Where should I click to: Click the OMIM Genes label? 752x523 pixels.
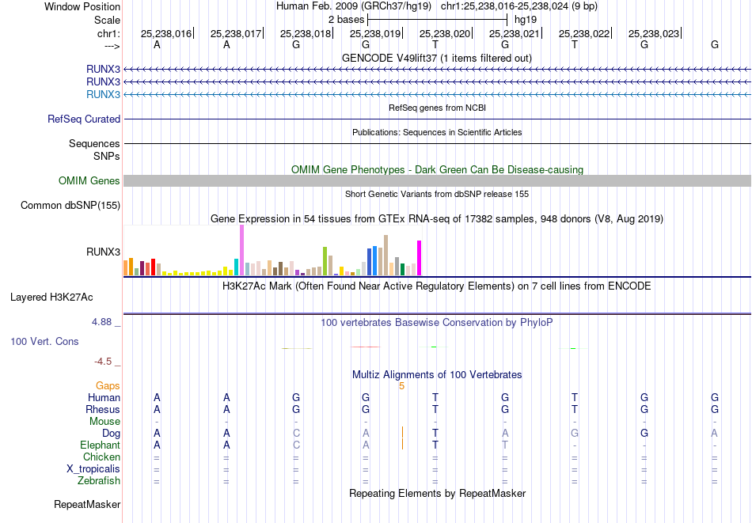coord(89,180)
